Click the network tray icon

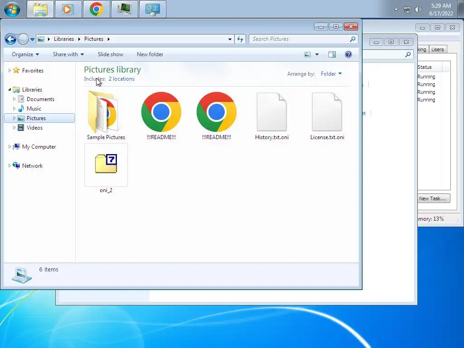coord(407,10)
